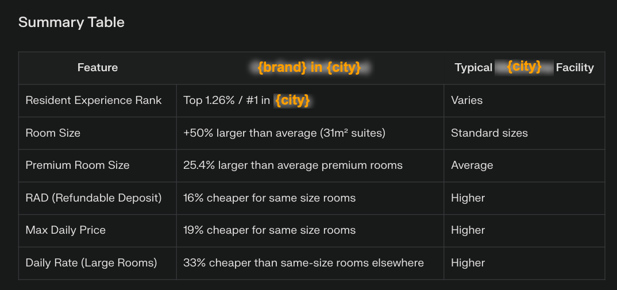Select the Standard sizes cell

click(x=489, y=133)
